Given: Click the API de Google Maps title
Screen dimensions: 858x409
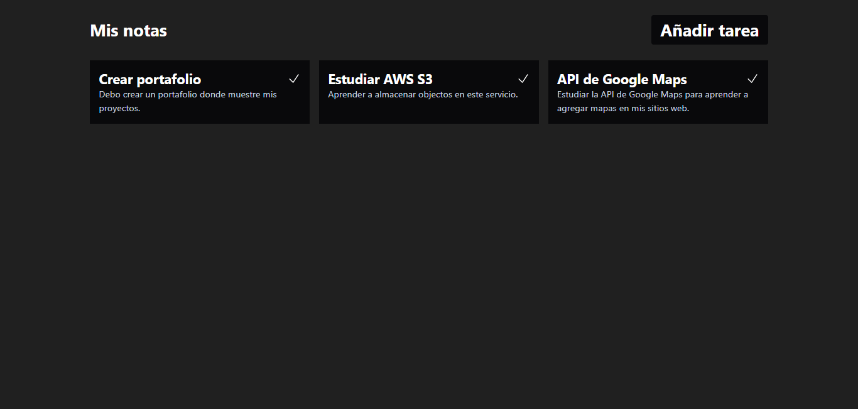Looking at the screenshot, I should pyautogui.click(x=622, y=80).
